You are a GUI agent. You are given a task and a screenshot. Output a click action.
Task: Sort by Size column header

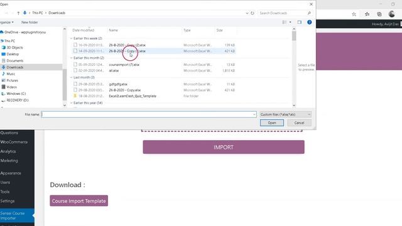point(219,30)
